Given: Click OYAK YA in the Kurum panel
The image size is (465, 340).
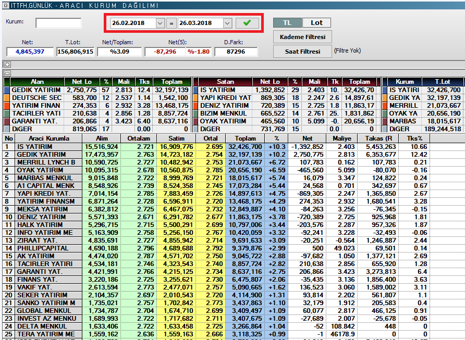Looking at the screenshot, I should 403,114.
